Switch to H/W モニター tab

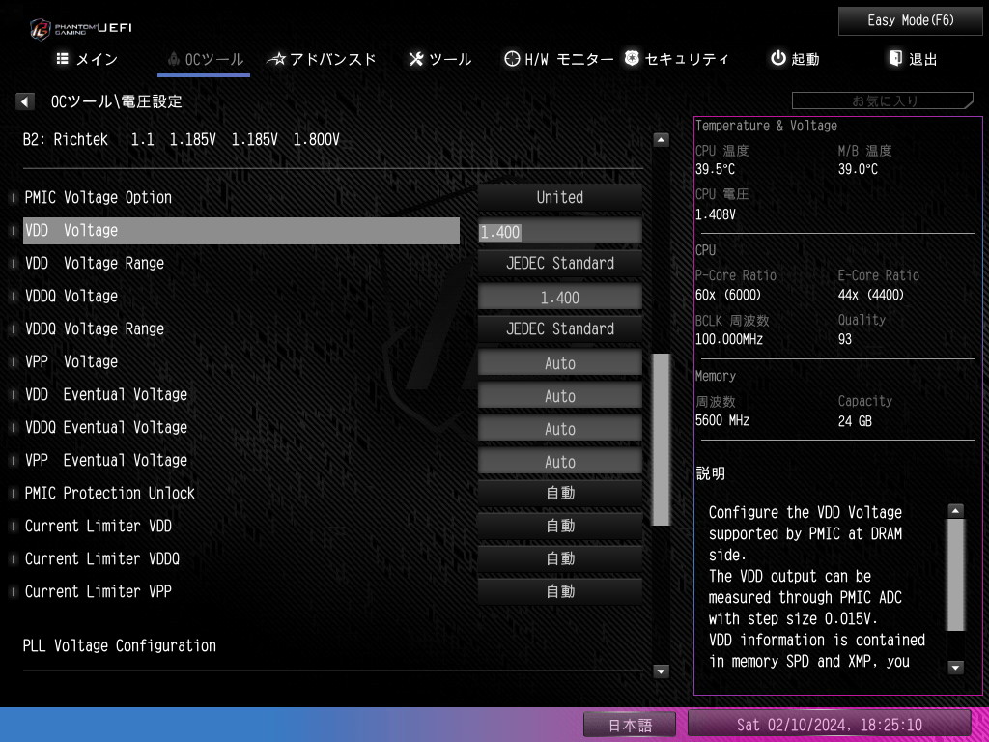tap(559, 59)
